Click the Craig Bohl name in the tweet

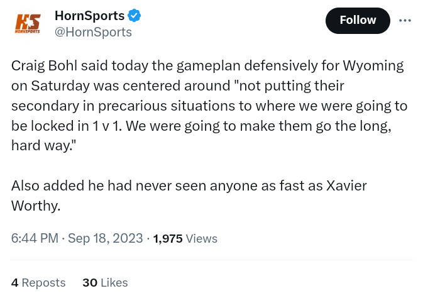coord(44,65)
